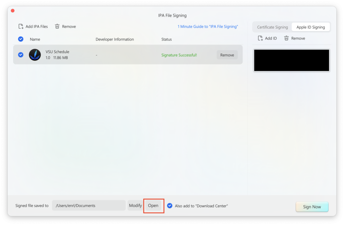344x225 pixels.
Task: Toggle Also add to "Download Center" checkbox
Action: 170,206
